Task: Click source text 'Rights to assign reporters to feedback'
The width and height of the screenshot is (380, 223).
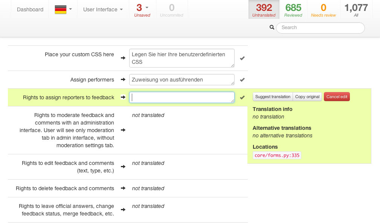Action: pyautogui.click(x=68, y=97)
